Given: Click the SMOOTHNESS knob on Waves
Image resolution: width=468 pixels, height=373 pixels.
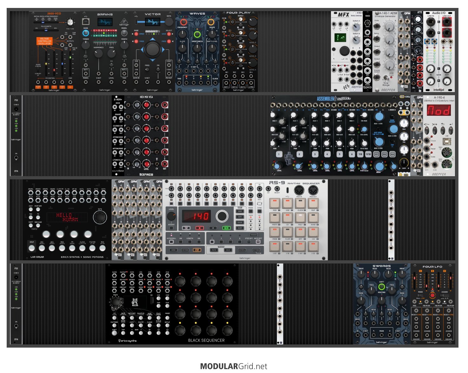Looking at the screenshot, I should pos(197,48).
